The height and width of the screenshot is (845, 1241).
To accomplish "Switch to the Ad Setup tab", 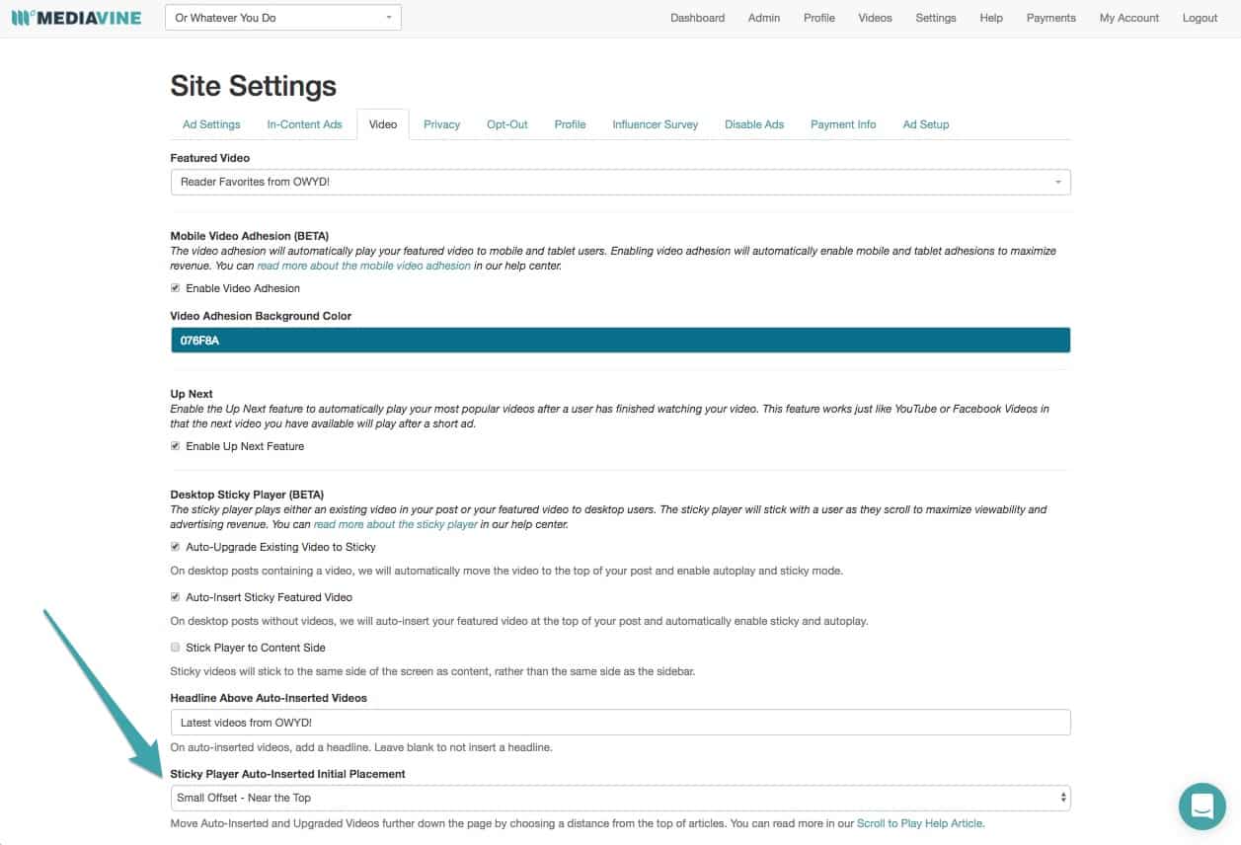I will (926, 124).
